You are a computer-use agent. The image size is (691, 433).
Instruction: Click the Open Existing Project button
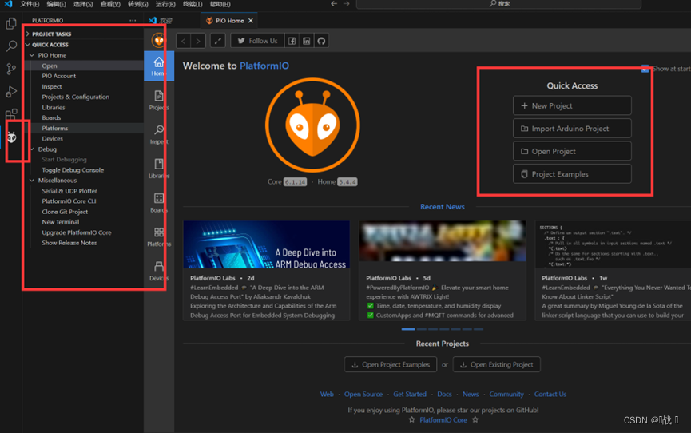tap(497, 364)
